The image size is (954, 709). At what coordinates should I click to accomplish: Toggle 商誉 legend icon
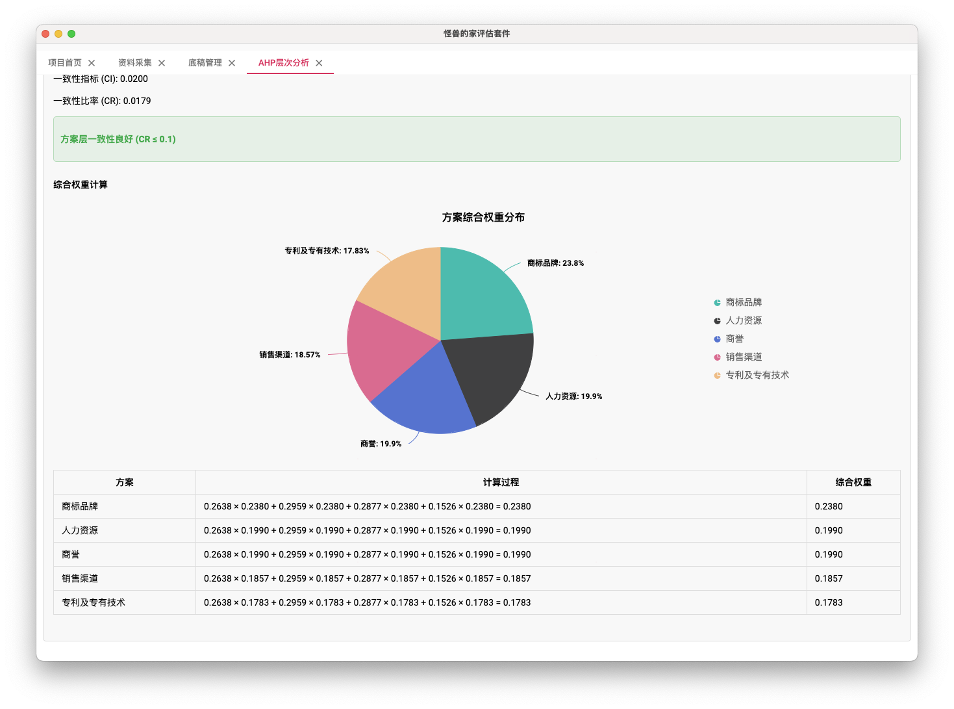717,339
